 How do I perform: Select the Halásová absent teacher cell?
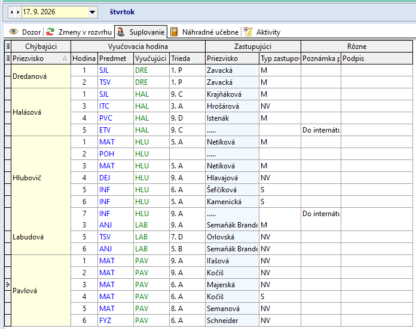(41, 112)
